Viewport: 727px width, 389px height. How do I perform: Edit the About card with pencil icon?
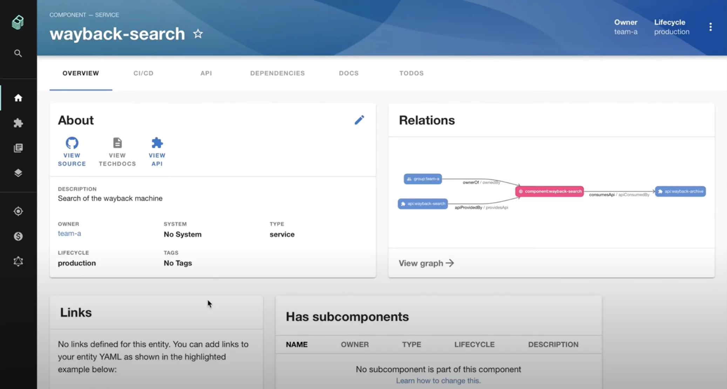359,120
